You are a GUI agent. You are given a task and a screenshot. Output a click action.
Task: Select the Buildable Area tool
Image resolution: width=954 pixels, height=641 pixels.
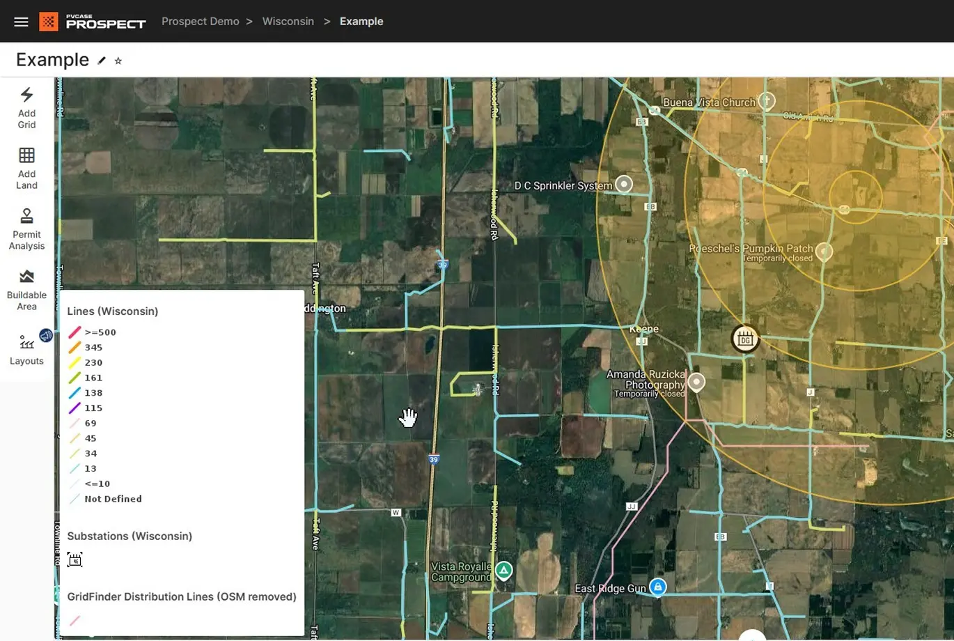(x=26, y=288)
